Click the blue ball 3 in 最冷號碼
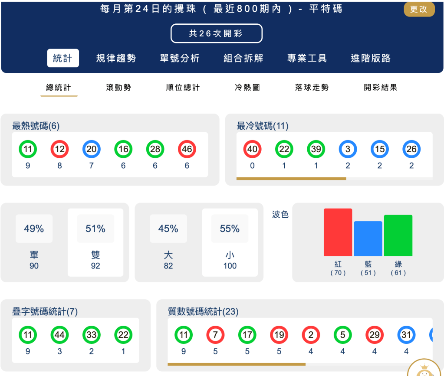The image size is (444, 376). click(x=348, y=149)
